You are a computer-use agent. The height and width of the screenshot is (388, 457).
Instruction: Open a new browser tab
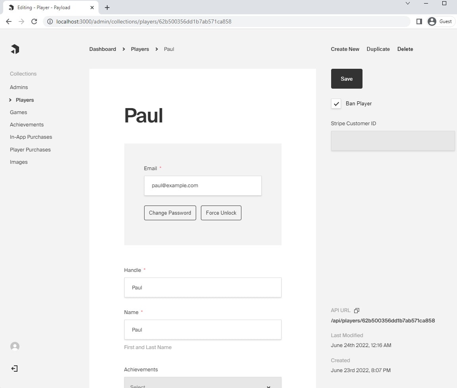click(107, 8)
